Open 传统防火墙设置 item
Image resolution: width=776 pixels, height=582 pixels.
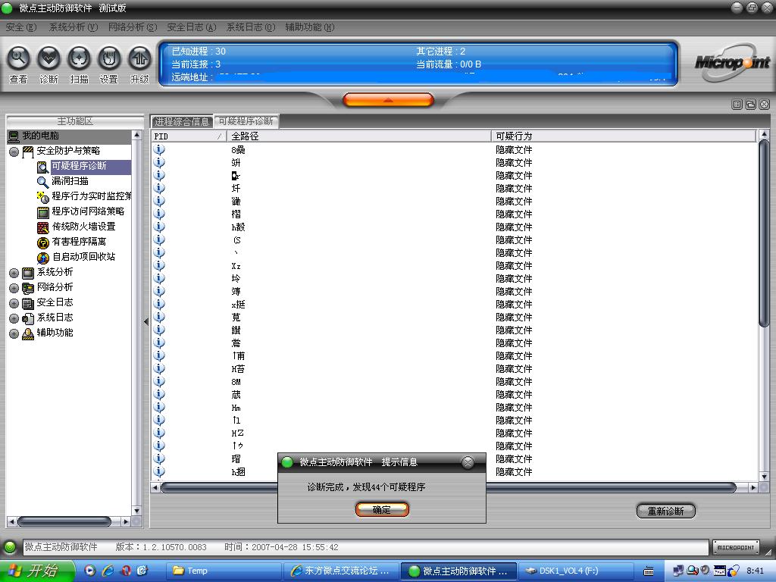(83, 227)
